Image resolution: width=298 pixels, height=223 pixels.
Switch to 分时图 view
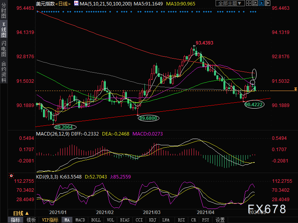4,10
